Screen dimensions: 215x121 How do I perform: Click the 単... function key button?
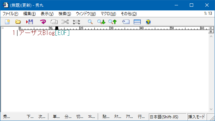click(56, 117)
